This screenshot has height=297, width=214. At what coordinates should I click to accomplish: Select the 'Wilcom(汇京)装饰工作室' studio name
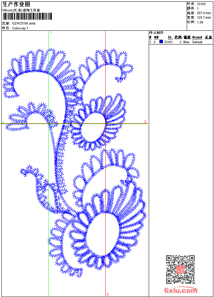(21, 10)
